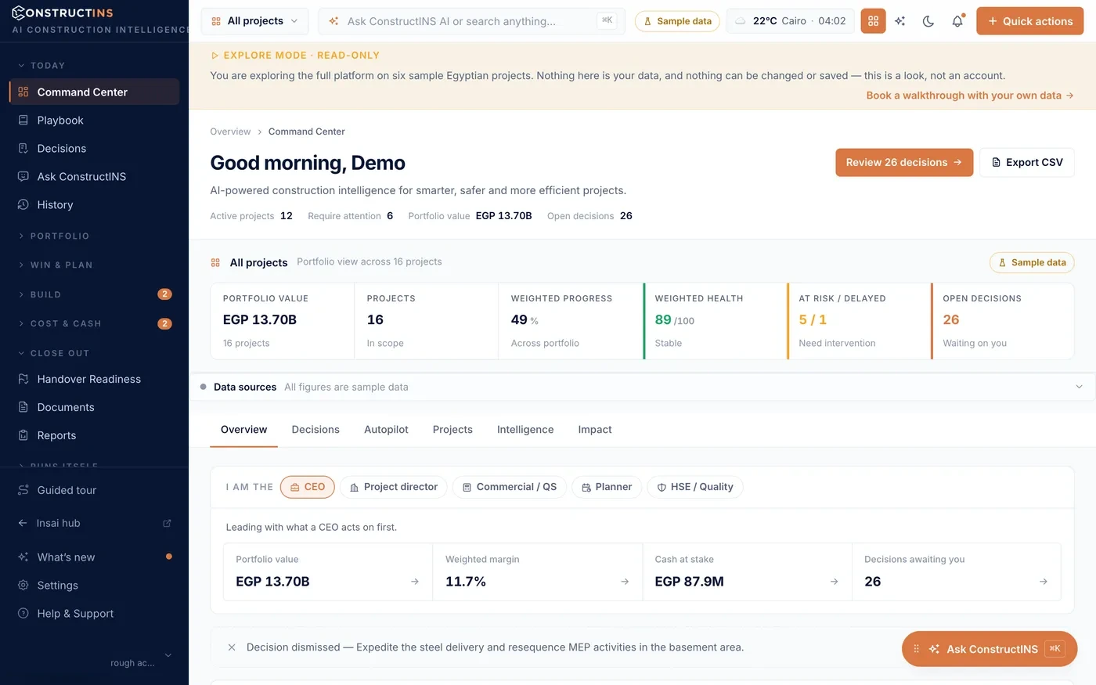
Task: Open Documents in sidebar
Action: coord(94,407)
